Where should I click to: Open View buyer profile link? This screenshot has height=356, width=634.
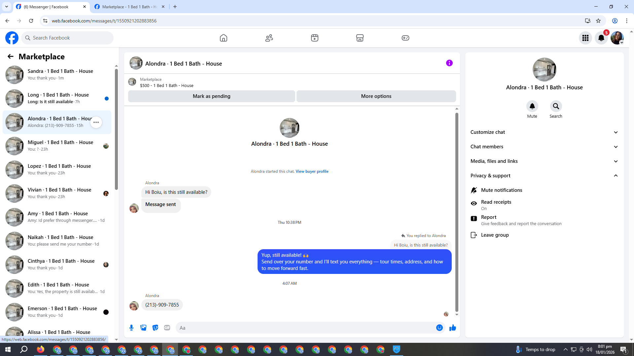pyautogui.click(x=312, y=171)
